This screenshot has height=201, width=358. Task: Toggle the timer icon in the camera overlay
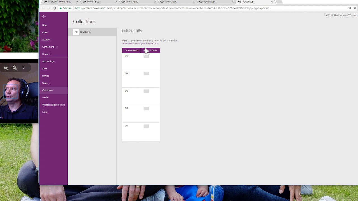click(x=15, y=68)
